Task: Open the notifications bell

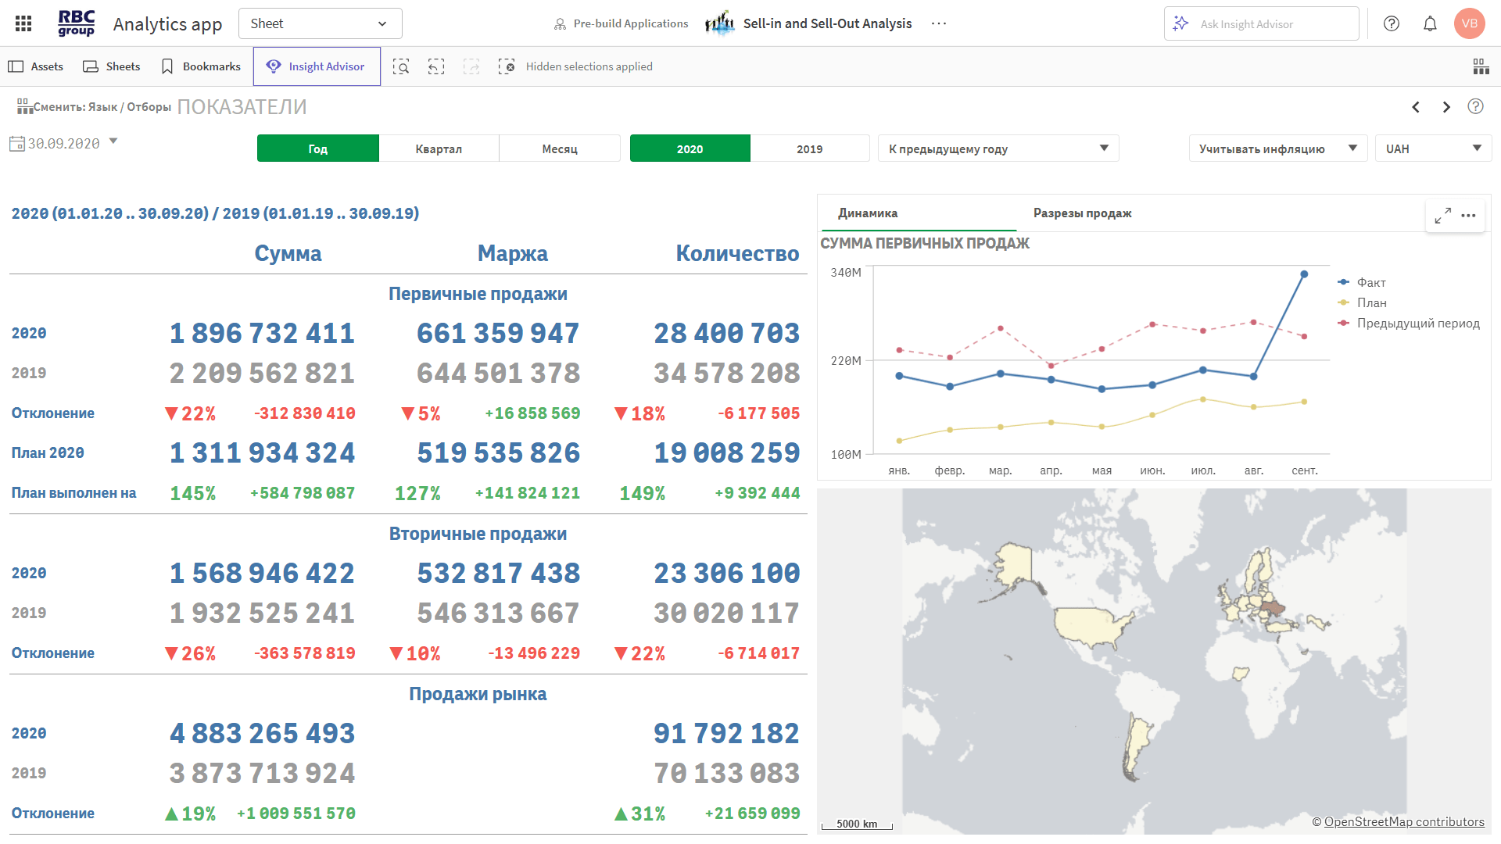Action: (x=1430, y=23)
